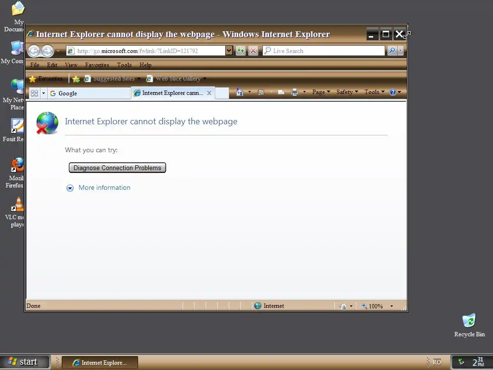Click the More information link text
Viewport: 493px width, 370px height.
[x=104, y=187]
